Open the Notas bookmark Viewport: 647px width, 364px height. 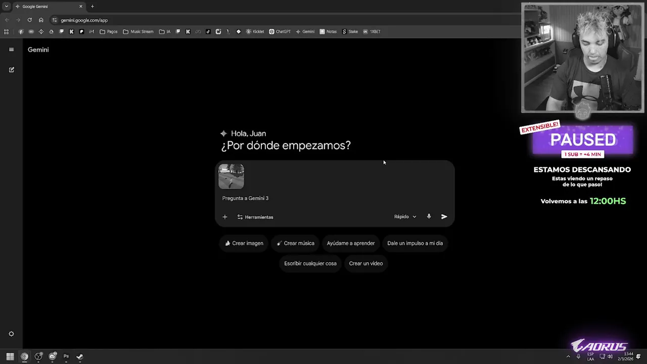[x=328, y=31]
